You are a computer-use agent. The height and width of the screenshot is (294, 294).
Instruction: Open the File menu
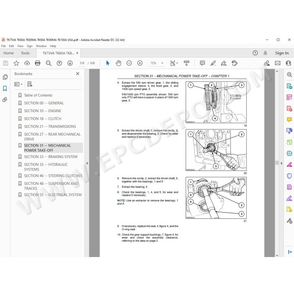click(x=3, y=46)
